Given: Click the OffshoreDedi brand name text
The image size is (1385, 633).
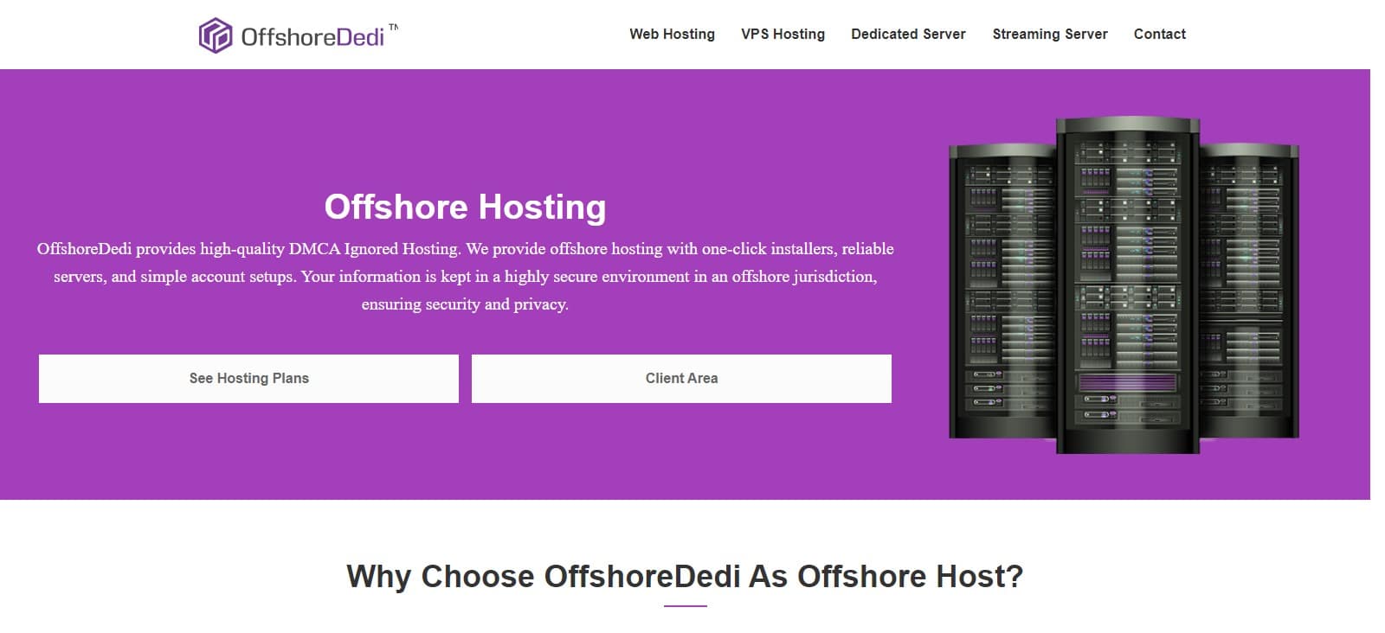Looking at the screenshot, I should point(312,37).
